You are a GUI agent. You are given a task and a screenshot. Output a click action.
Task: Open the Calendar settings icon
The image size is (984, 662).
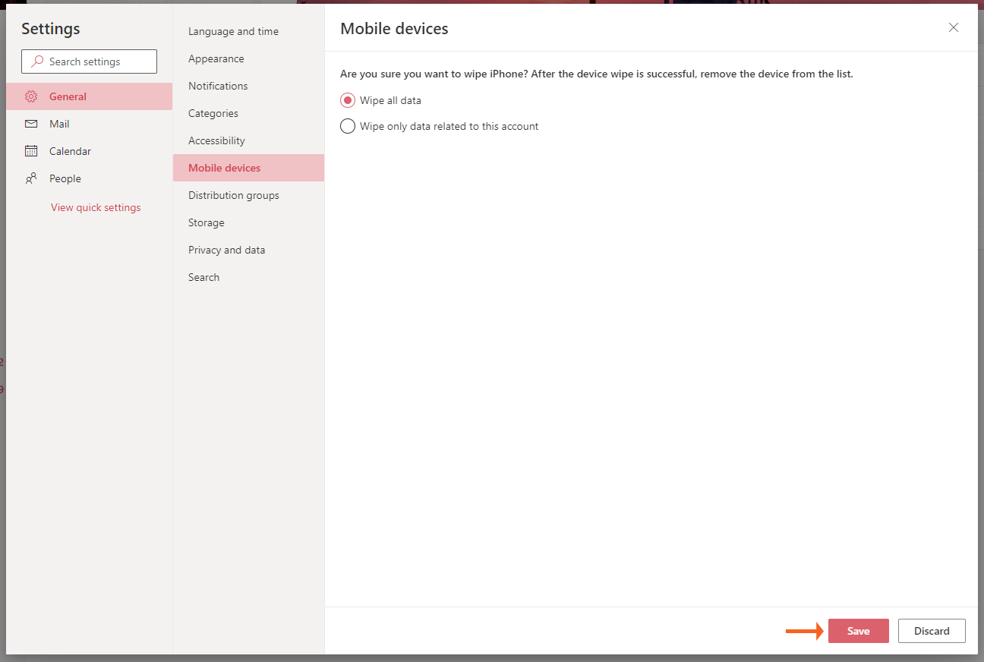[30, 151]
